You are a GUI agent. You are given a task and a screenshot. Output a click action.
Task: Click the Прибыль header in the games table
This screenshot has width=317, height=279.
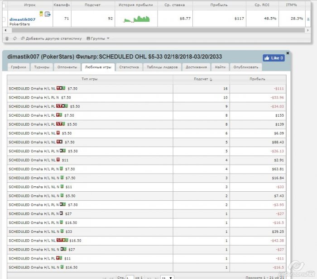[257, 79]
